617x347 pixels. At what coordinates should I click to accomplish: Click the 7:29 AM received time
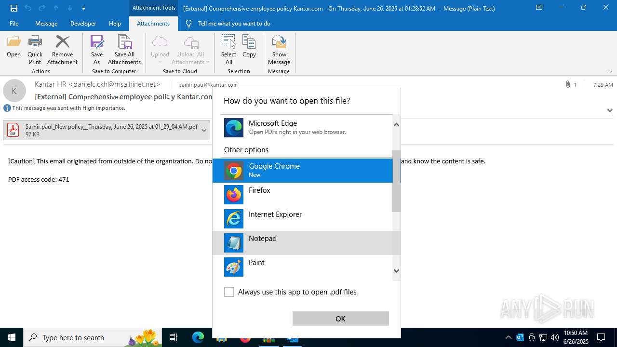tap(603, 85)
